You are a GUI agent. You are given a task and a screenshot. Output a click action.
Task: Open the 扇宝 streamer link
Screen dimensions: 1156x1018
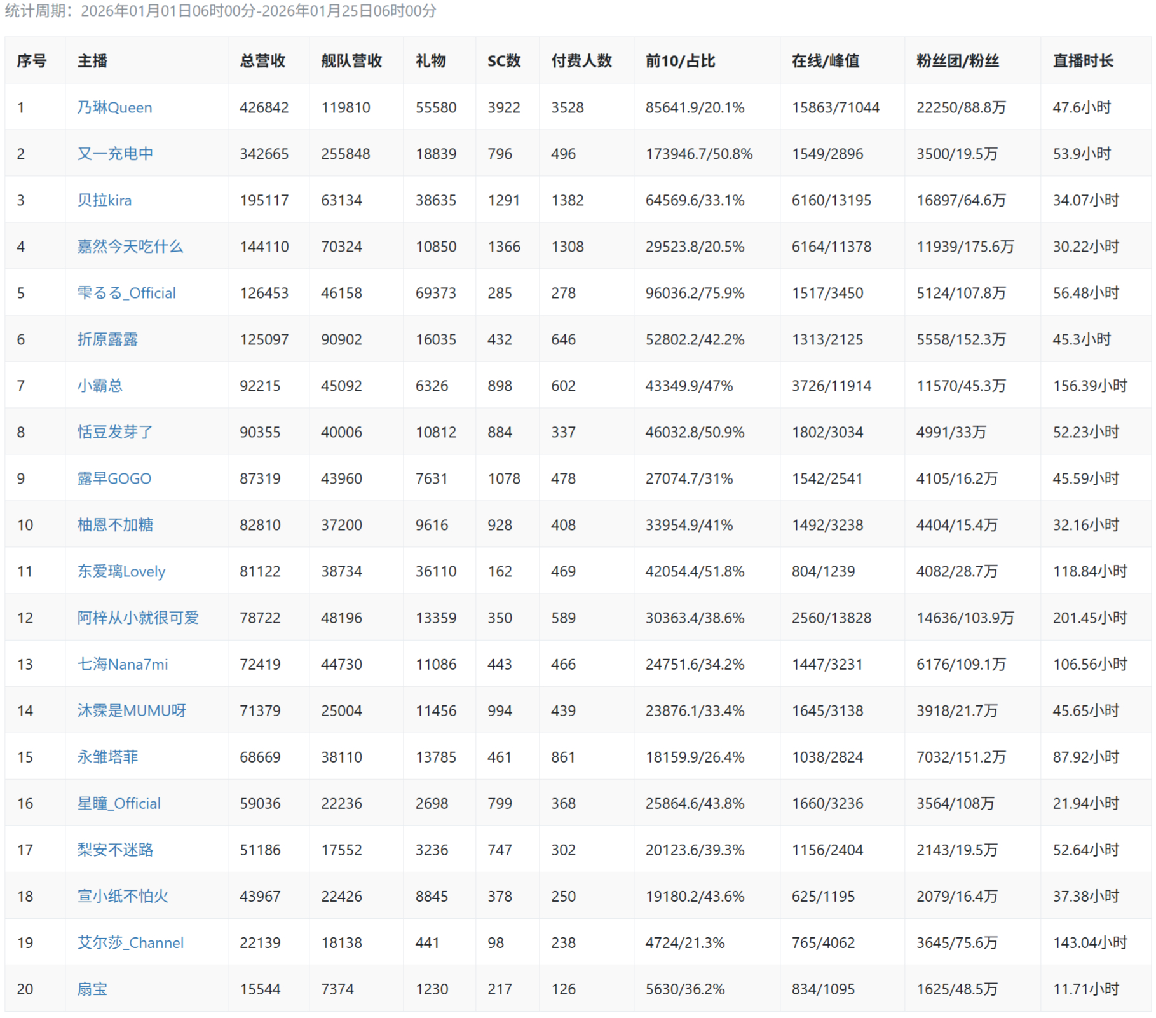[x=92, y=989]
